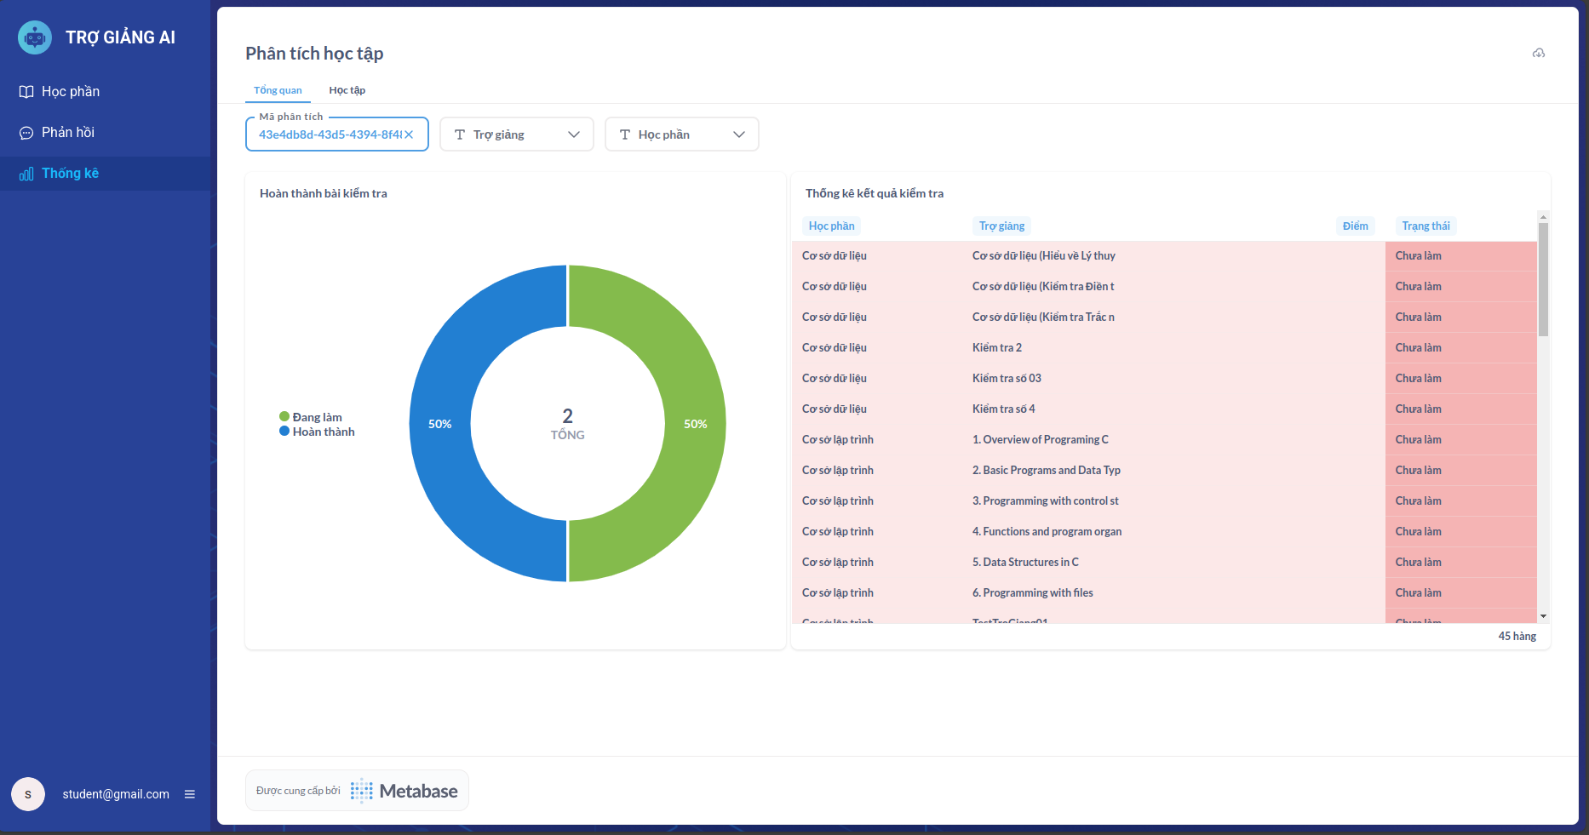
Task: Open the hamburger menu beside student email
Action: [190, 794]
